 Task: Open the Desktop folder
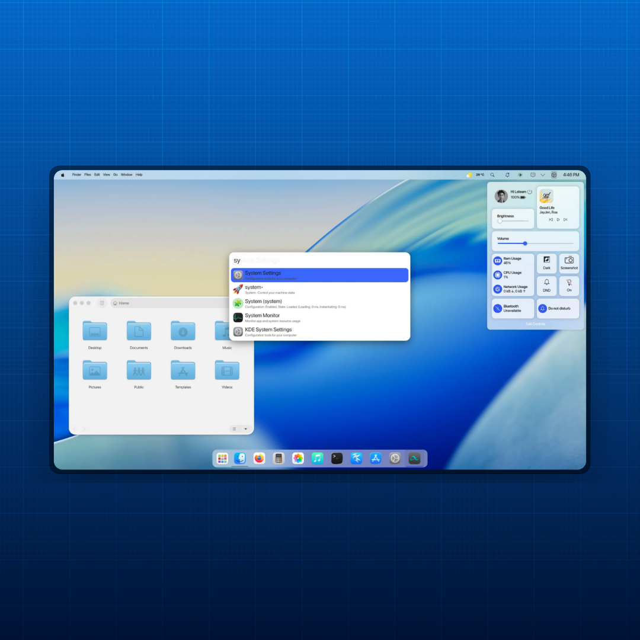(95, 335)
